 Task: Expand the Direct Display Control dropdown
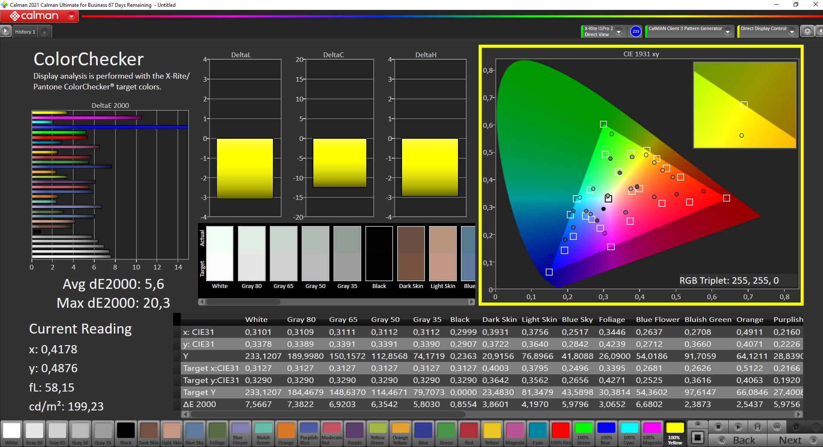(x=792, y=32)
